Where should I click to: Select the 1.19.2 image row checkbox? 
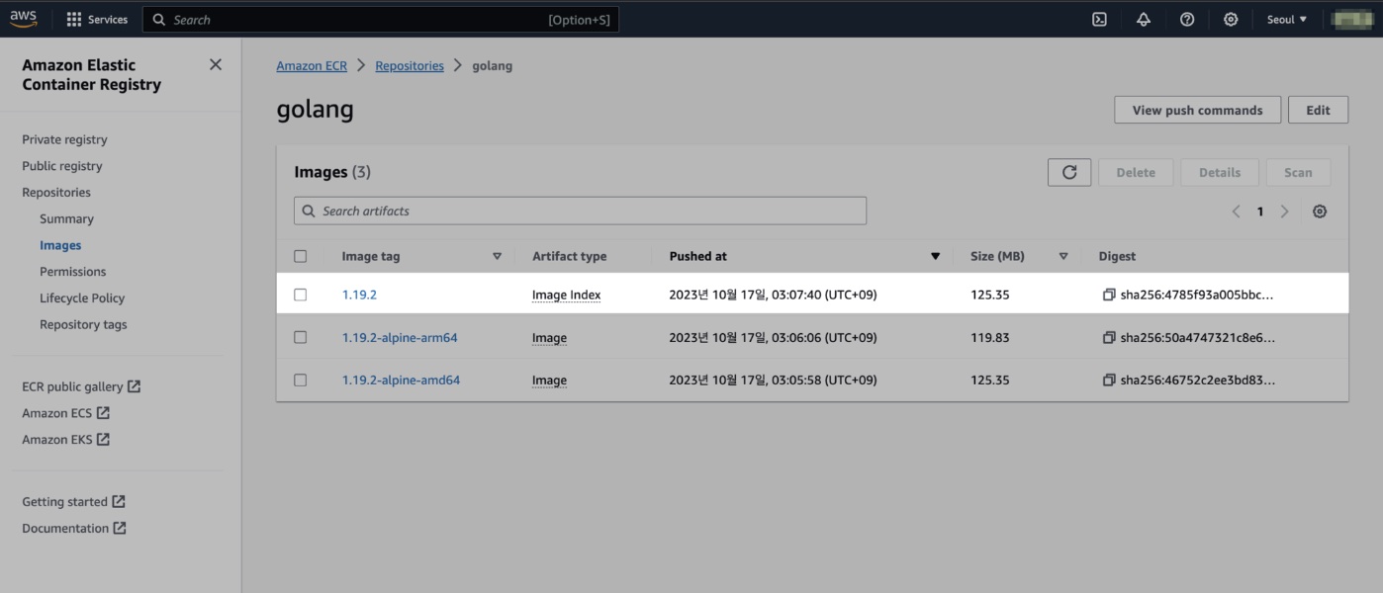click(301, 294)
